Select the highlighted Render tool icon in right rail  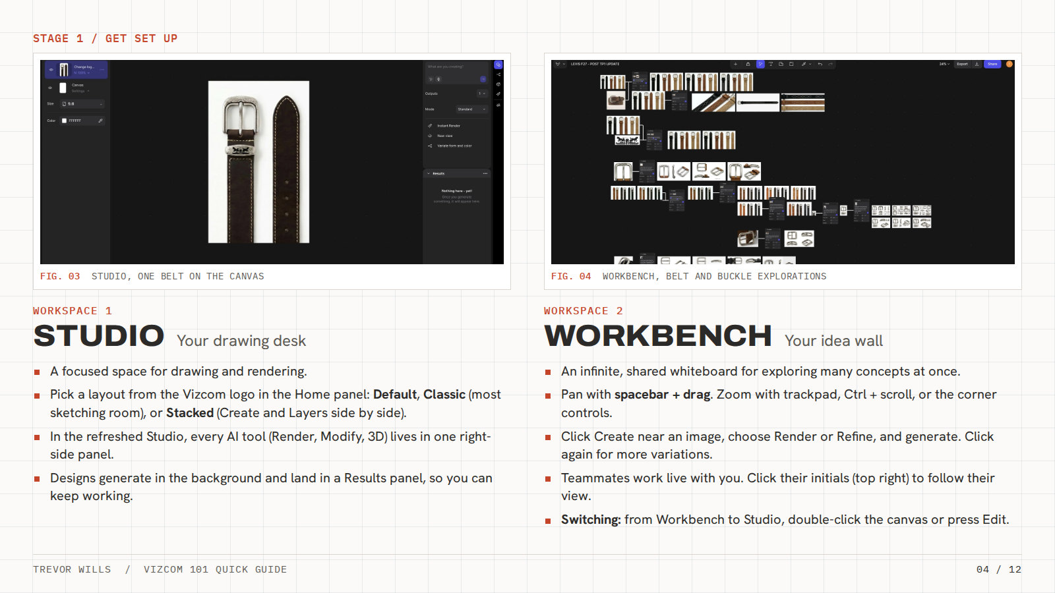click(498, 65)
